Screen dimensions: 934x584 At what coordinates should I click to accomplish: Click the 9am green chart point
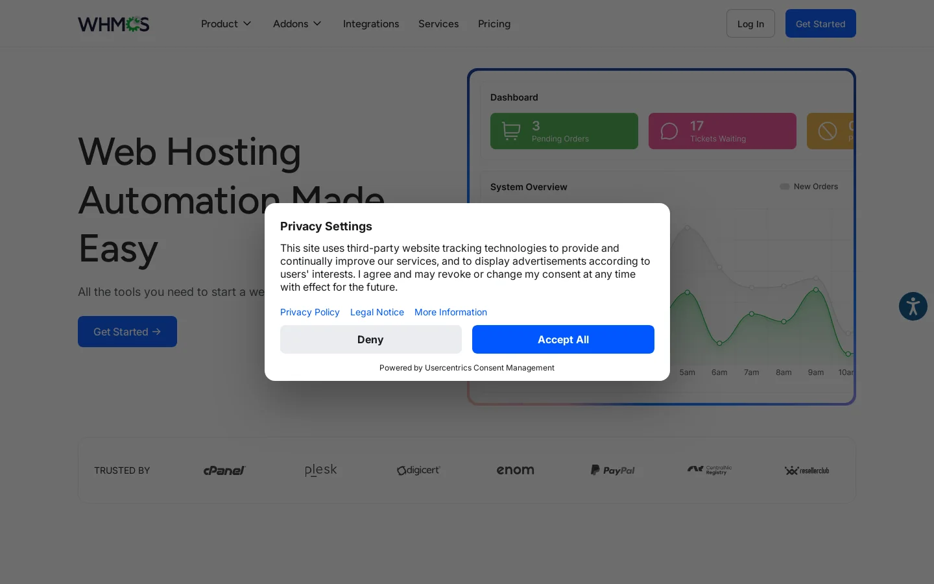816,289
